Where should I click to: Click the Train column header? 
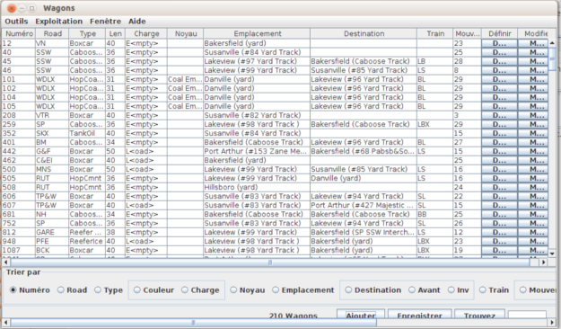click(x=435, y=33)
